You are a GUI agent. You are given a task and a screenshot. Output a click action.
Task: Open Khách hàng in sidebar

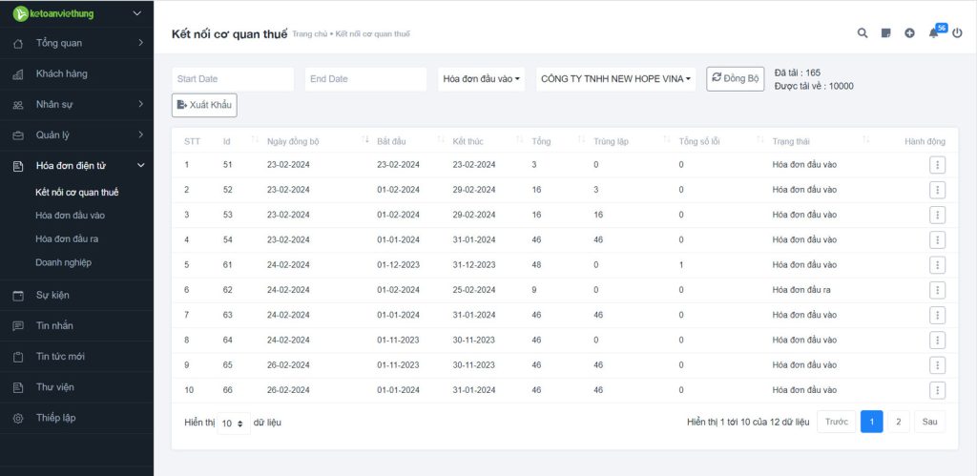coord(62,74)
